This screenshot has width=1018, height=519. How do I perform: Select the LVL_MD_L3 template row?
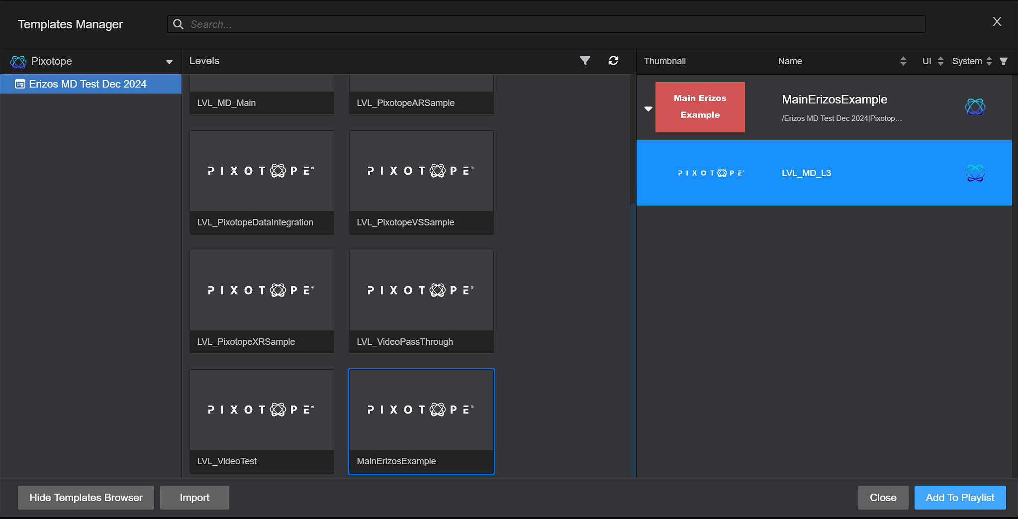(824, 173)
